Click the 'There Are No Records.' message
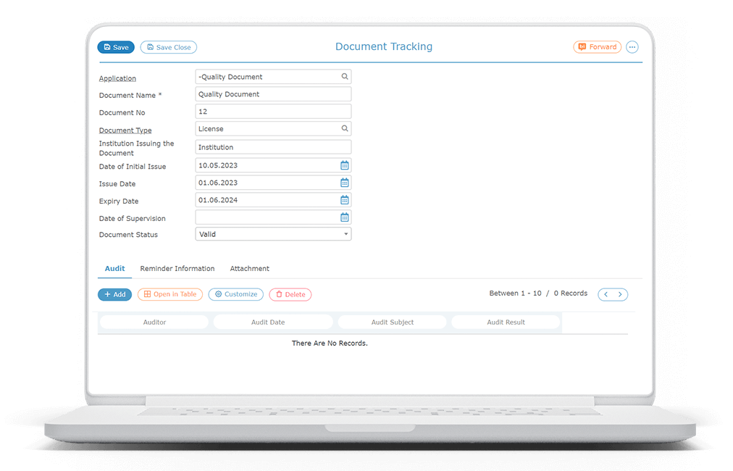 coord(330,343)
